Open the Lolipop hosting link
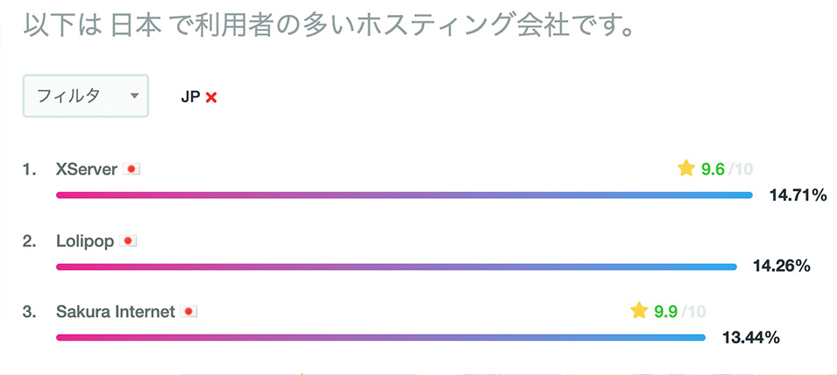Viewport: 837px width, 375px height. coord(84,241)
